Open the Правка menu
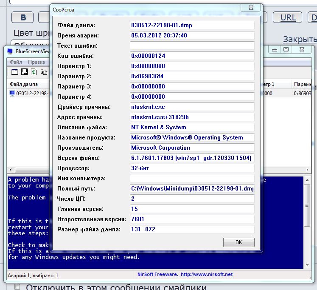Screen dimensions: 317x290 click(x=36, y=62)
